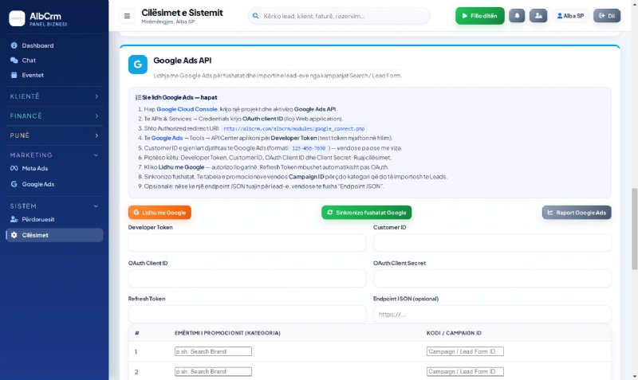Screen dimensions: 638x380
Task: Click the redirect URI code text
Action: (294, 129)
